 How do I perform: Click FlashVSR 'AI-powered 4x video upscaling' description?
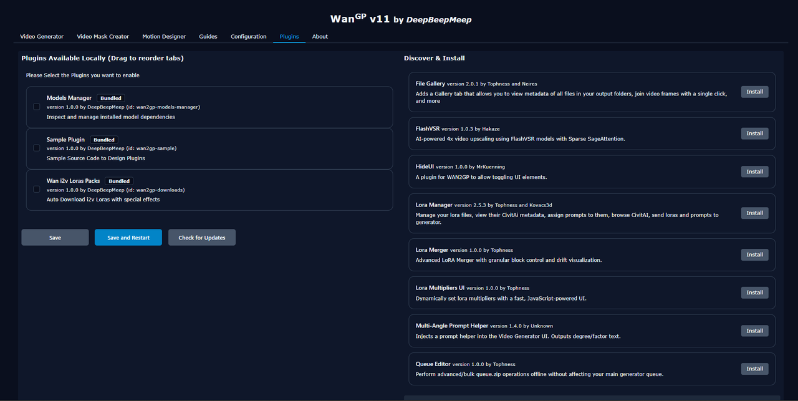(521, 138)
